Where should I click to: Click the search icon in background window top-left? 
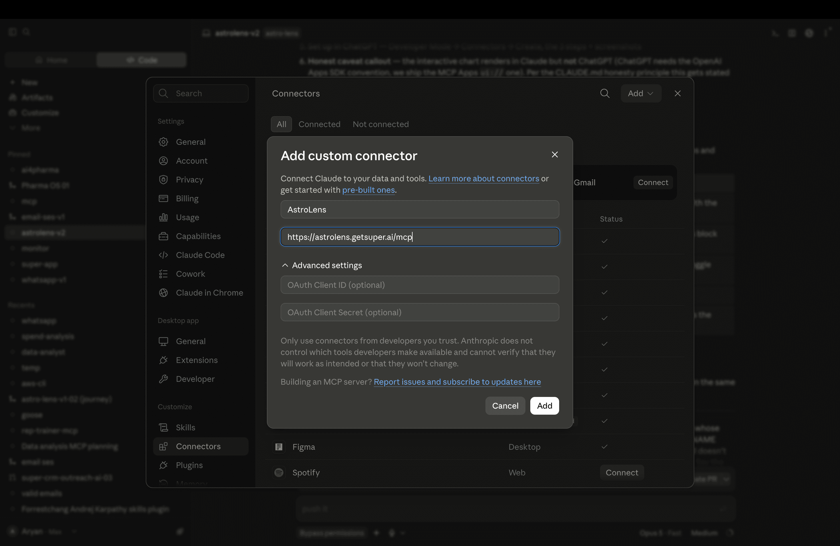[26, 32]
